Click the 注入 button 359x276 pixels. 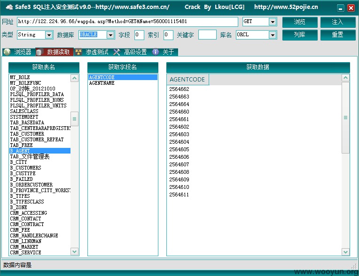point(338,22)
